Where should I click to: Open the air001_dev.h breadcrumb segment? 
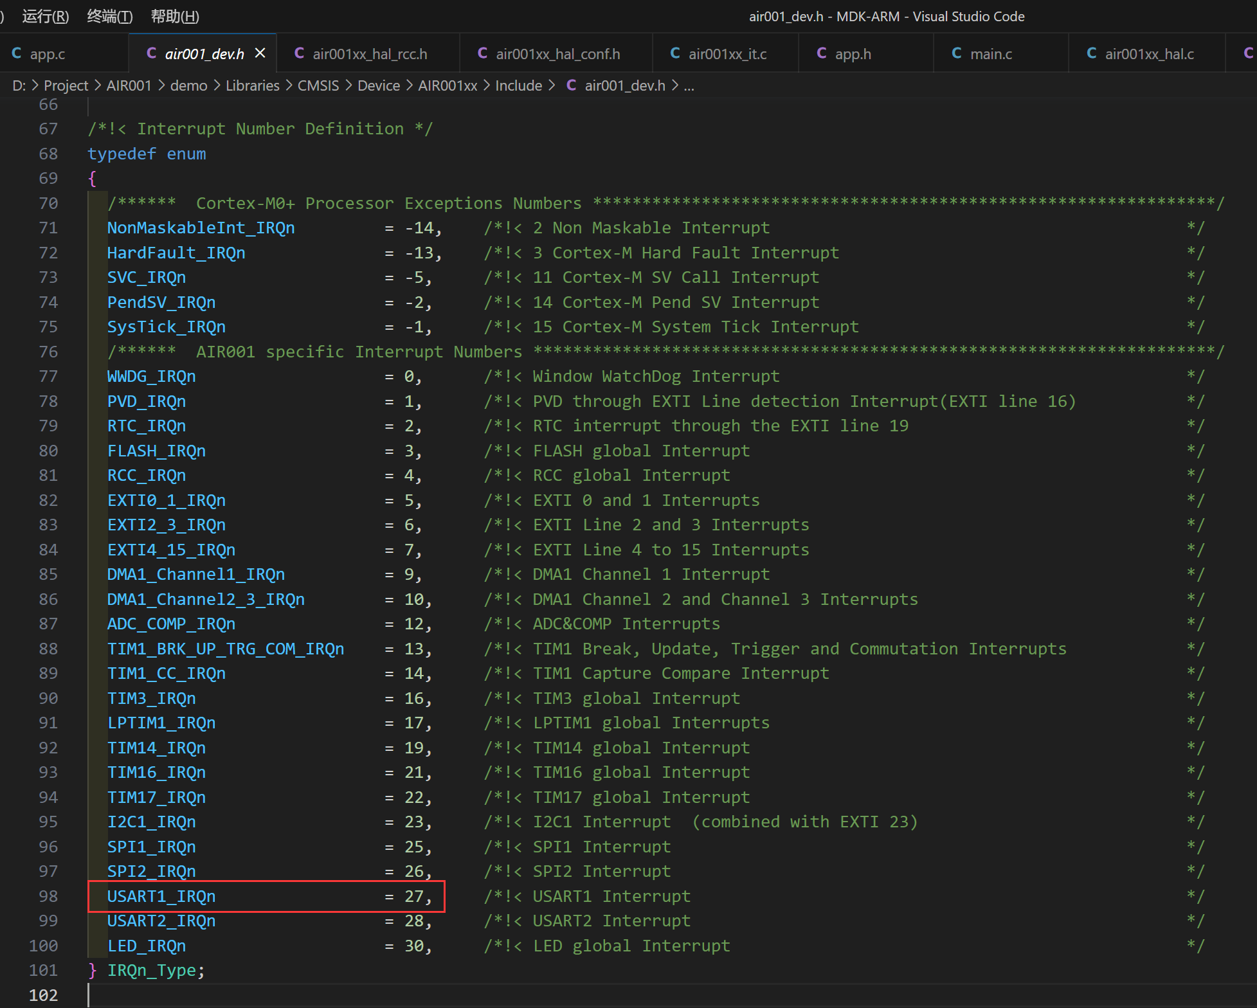click(x=624, y=85)
